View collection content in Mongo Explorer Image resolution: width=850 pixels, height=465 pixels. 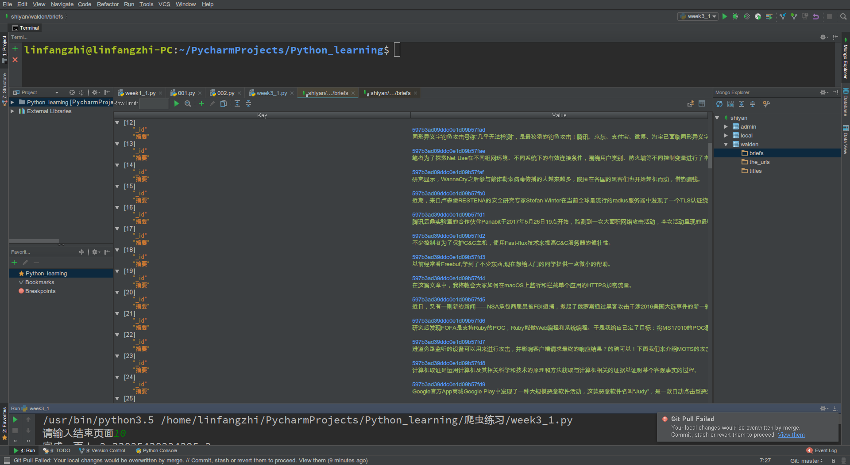(x=730, y=104)
